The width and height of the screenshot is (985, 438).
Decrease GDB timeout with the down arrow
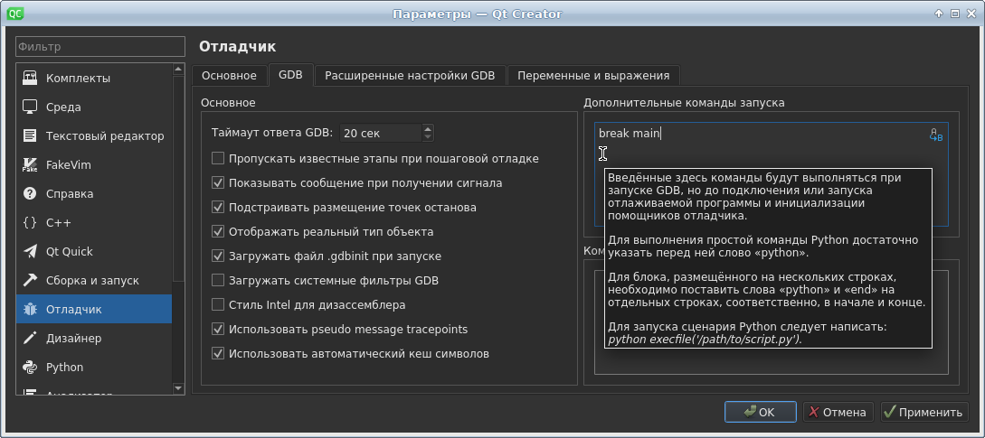pyautogui.click(x=428, y=137)
